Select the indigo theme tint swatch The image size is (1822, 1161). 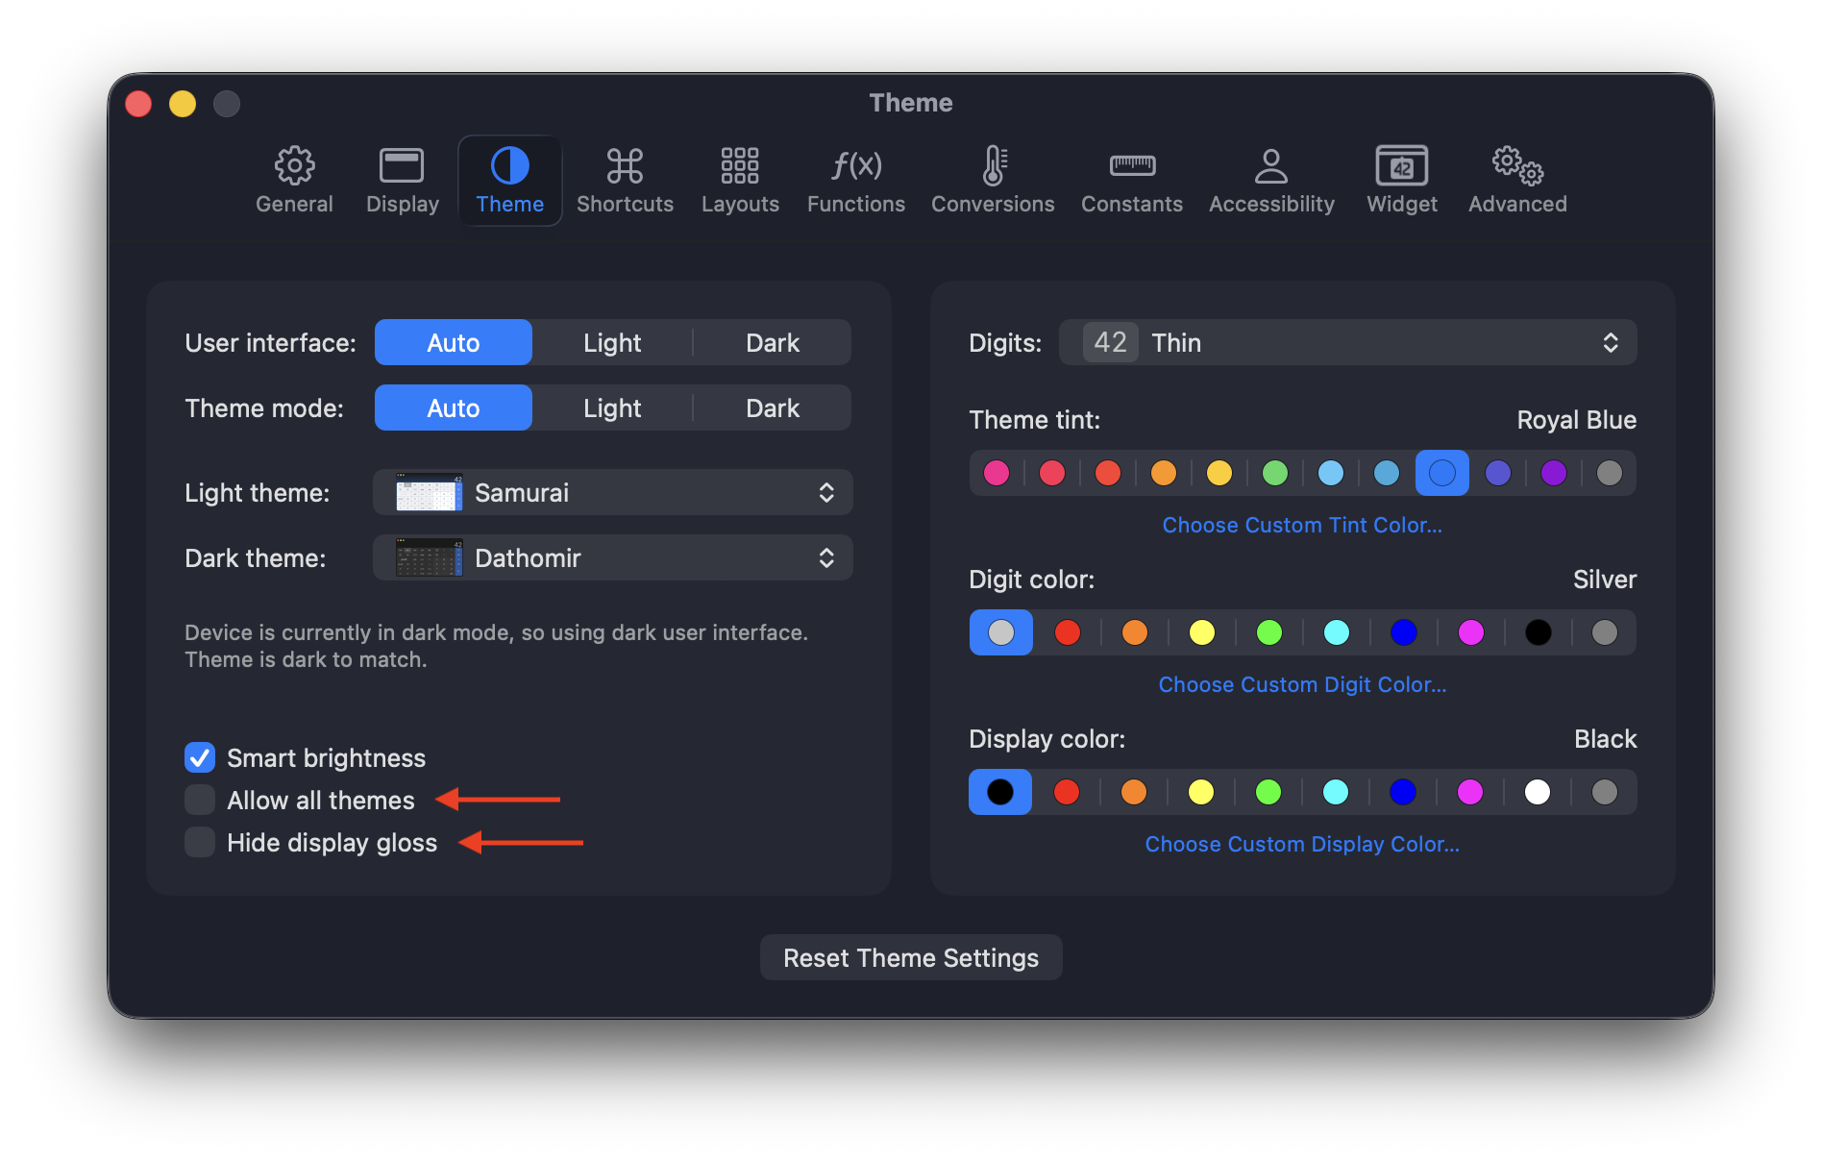[1498, 473]
